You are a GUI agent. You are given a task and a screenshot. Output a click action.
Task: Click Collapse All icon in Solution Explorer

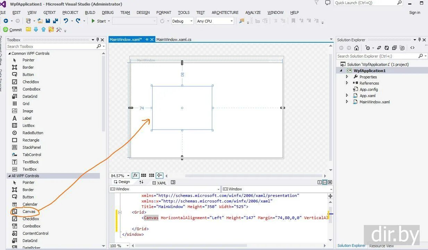395,48
